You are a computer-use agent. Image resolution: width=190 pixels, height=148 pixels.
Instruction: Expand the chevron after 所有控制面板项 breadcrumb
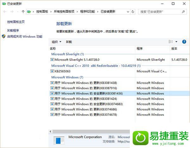77,12
